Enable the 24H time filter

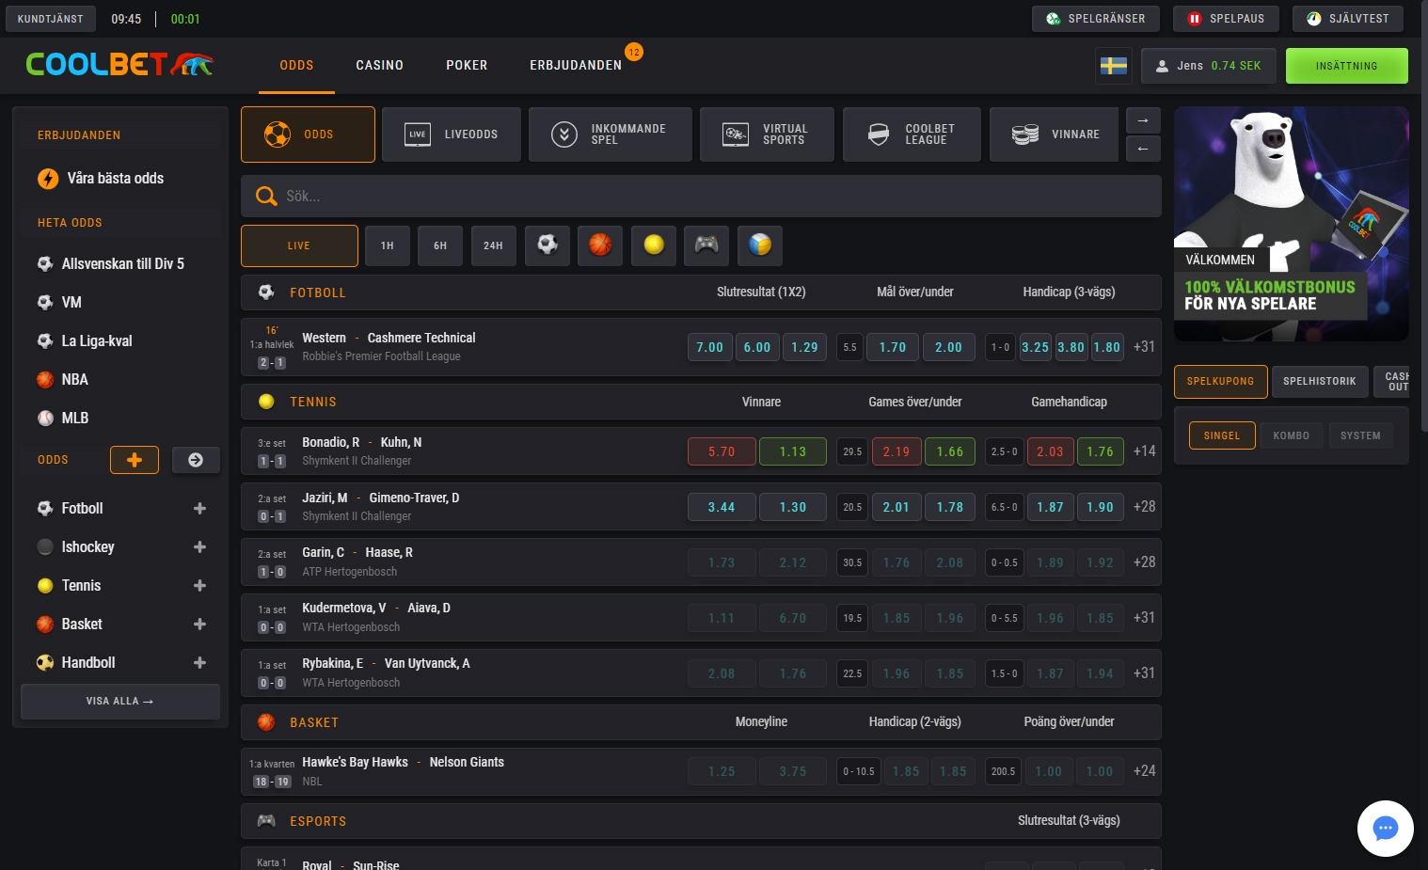(493, 245)
